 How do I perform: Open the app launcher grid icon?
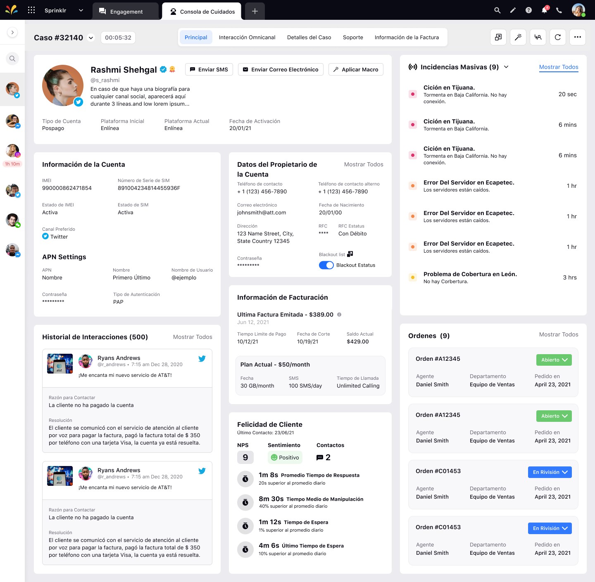[x=31, y=10]
